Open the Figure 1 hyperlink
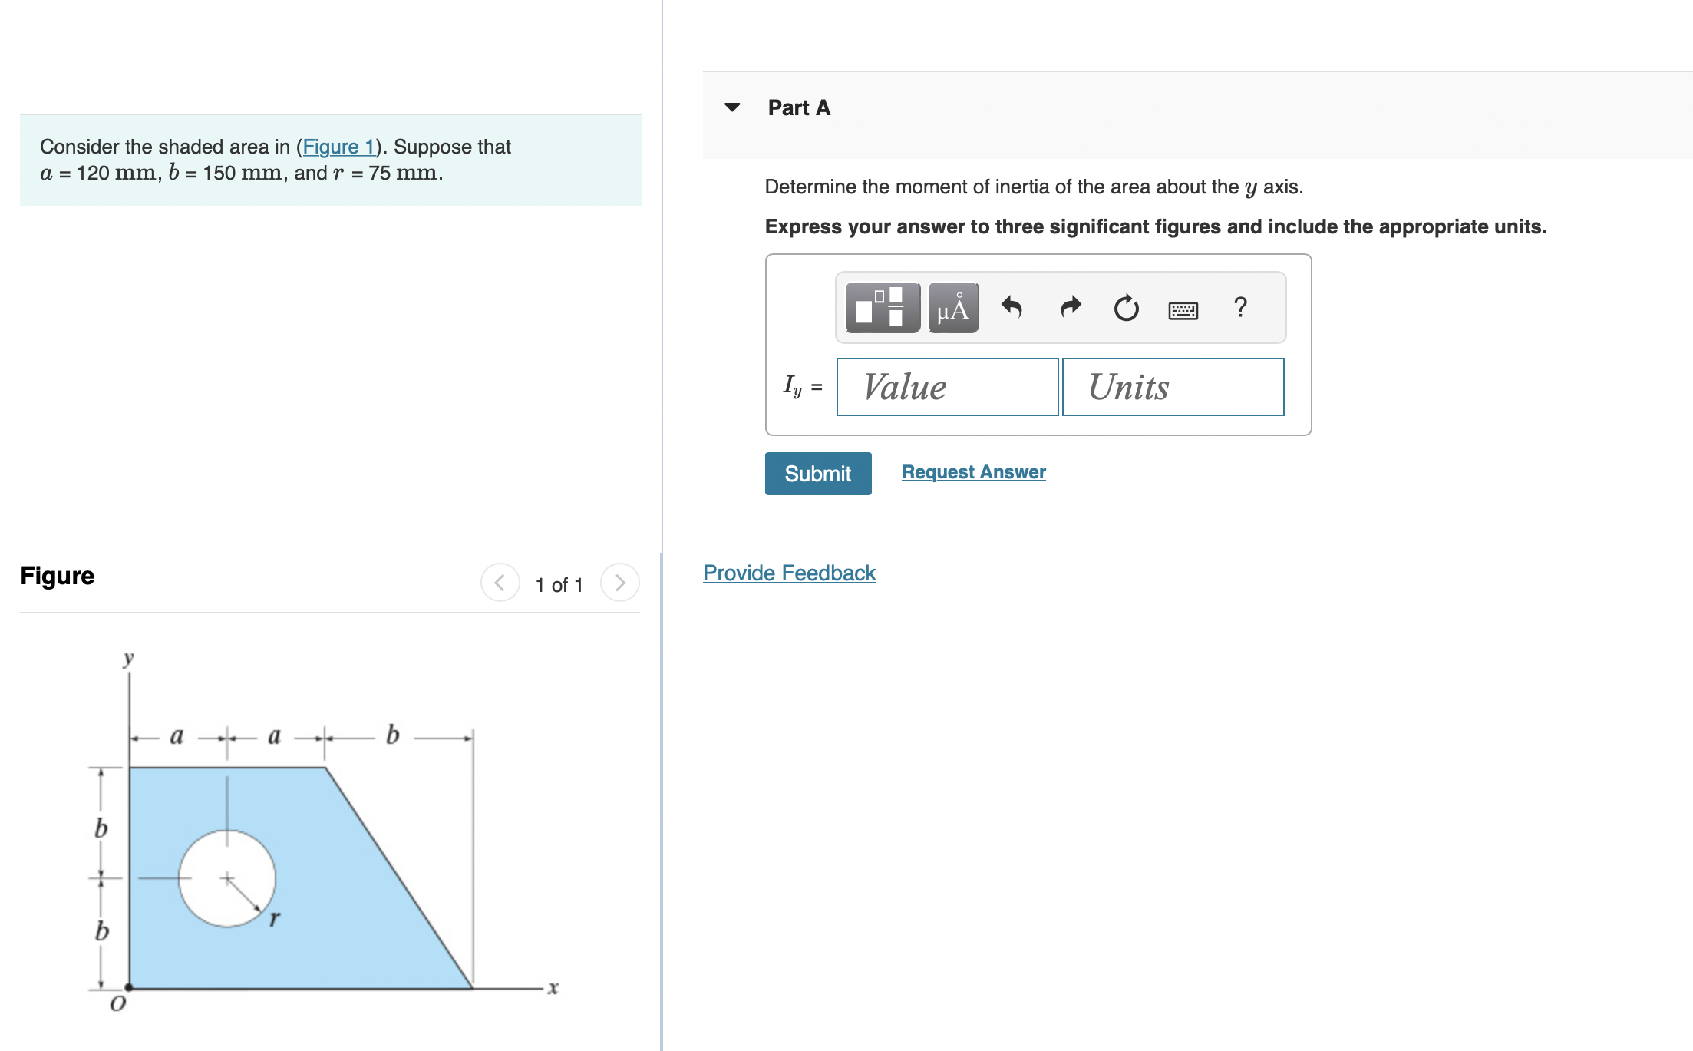The width and height of the screenshot is (1693, 1051). pos(340,147)
